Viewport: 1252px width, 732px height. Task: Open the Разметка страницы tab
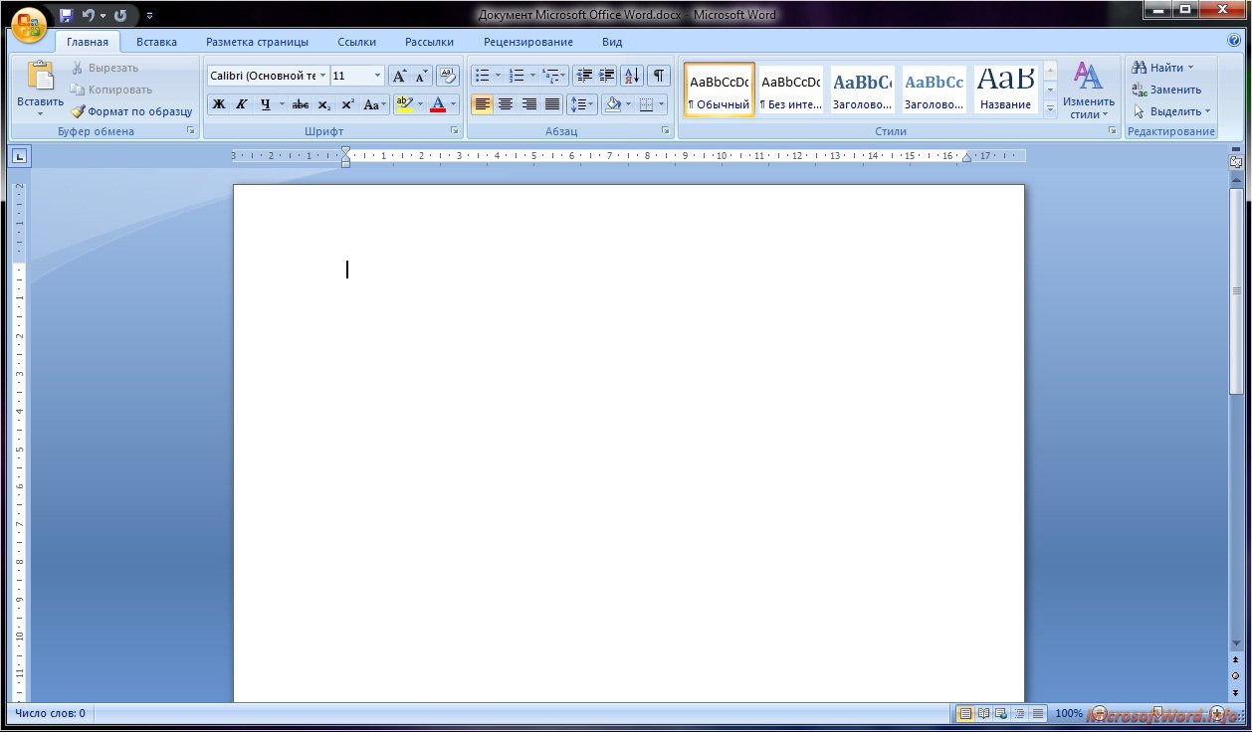click(x=257, y=42)
